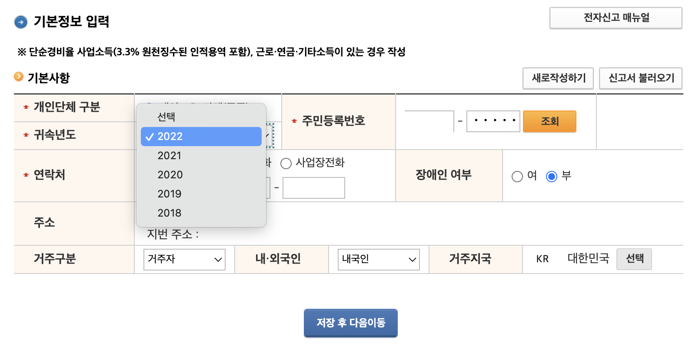Click the 신고서 불러오기 button
699x354 pixels.
tap(640, 78)
